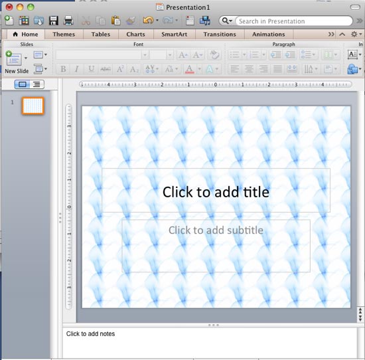
Task: Center the paragraph text
Action: click(249, 69)
